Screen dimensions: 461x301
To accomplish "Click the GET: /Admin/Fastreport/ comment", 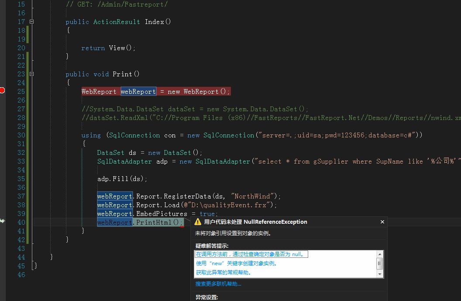I will [x=117, y=4].
